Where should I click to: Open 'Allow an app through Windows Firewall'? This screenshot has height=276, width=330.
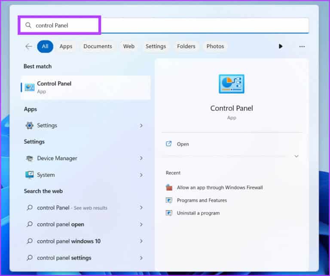pos(220,188)
